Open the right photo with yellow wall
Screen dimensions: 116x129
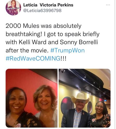(x=85, y=98)
